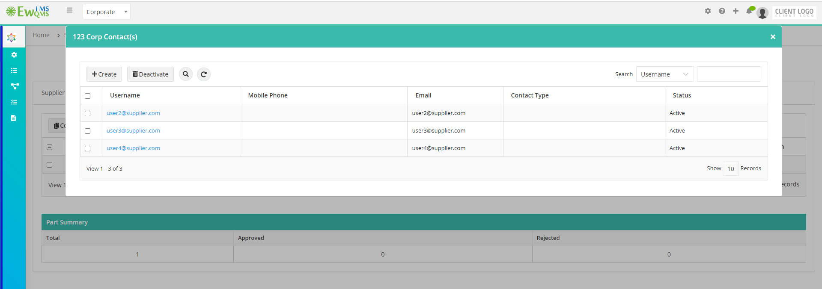
Task: Click the search text input field
Action: 729,74
